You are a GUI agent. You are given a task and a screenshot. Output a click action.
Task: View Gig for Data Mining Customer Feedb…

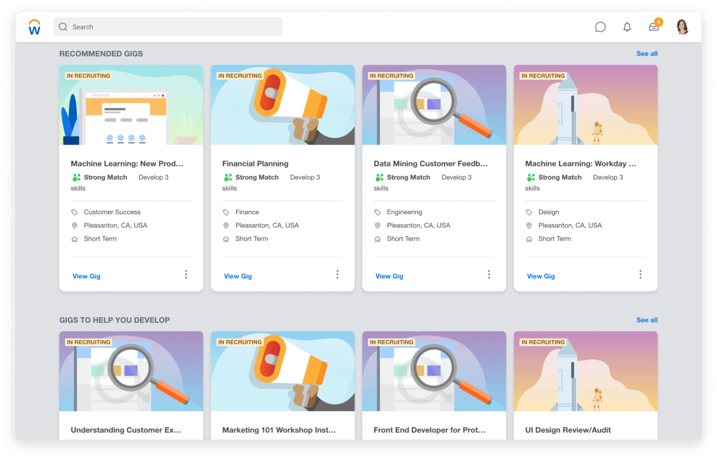389,276
